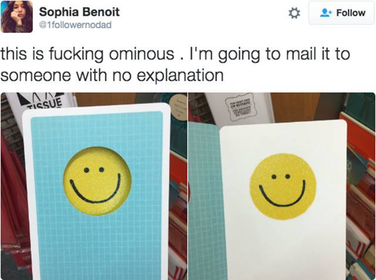Click the round tag sticker in left photo
The width and height of the screenshot is (376, 280).
coord(179,107)
